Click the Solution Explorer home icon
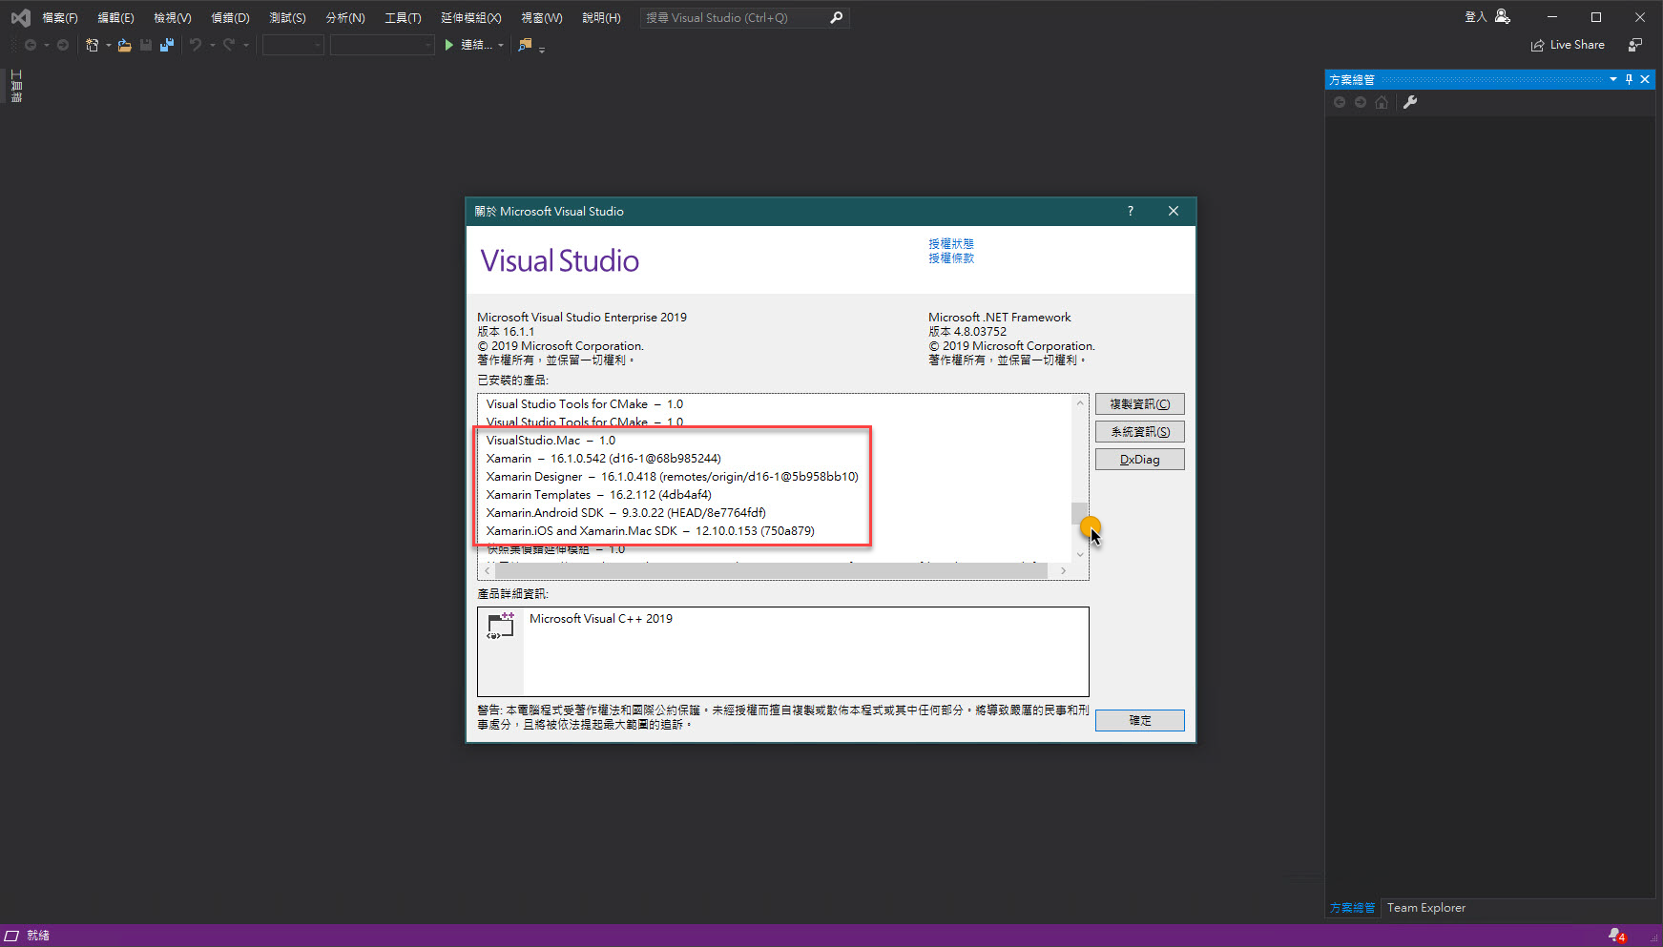This screenshot has width=1663, height=947. pos(1382,102)
